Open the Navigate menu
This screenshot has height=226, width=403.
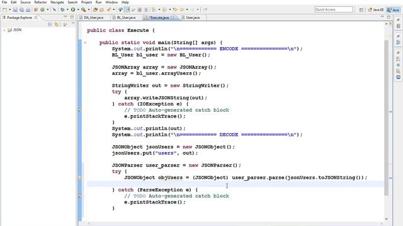[57, 3]
